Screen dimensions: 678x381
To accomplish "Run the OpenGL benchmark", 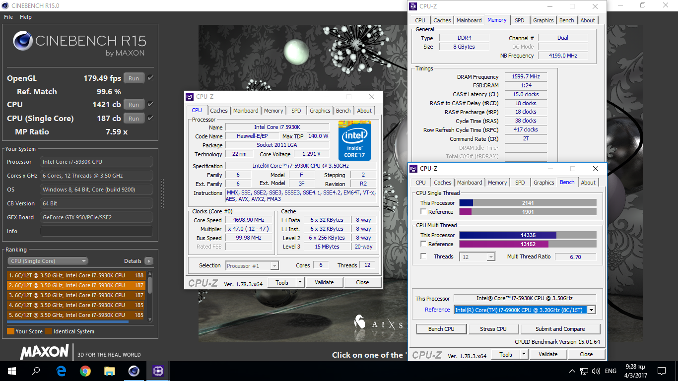I will coord(134,78).
